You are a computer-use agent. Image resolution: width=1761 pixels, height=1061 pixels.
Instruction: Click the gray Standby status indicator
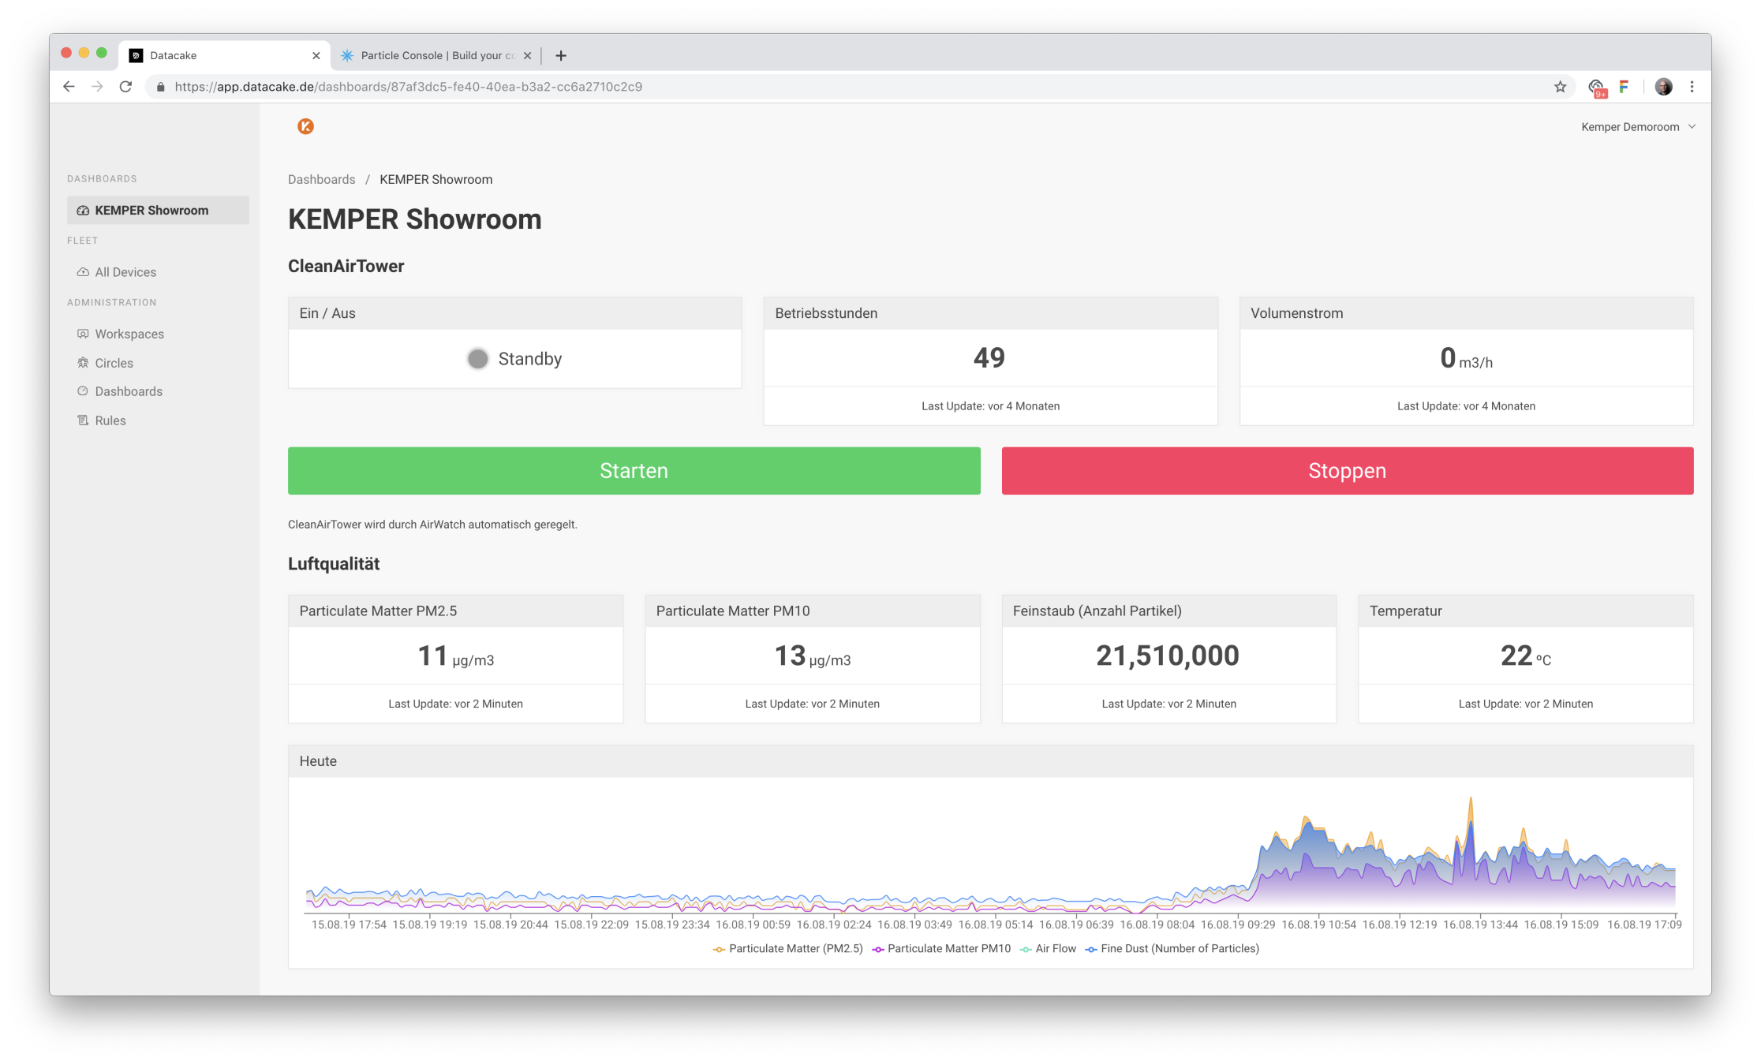tap(477, 359)
